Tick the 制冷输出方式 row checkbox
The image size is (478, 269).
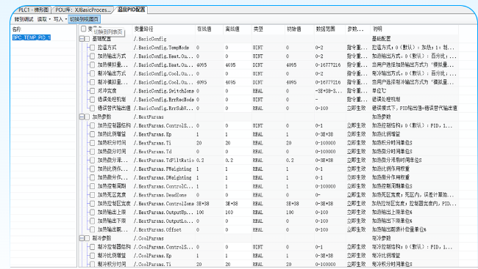tap(93, 73)
